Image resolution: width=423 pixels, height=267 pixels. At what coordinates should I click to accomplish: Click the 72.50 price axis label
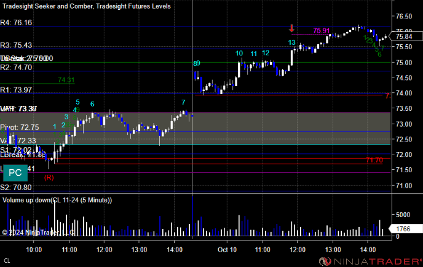coord(404,139)
